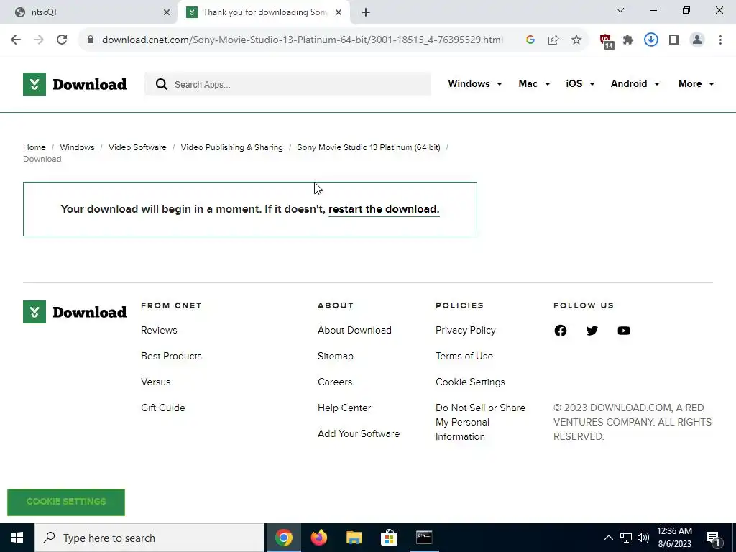The height and width of the screenshot is (552, 736).
Task: Click the restart the download link
Action: 384,209
